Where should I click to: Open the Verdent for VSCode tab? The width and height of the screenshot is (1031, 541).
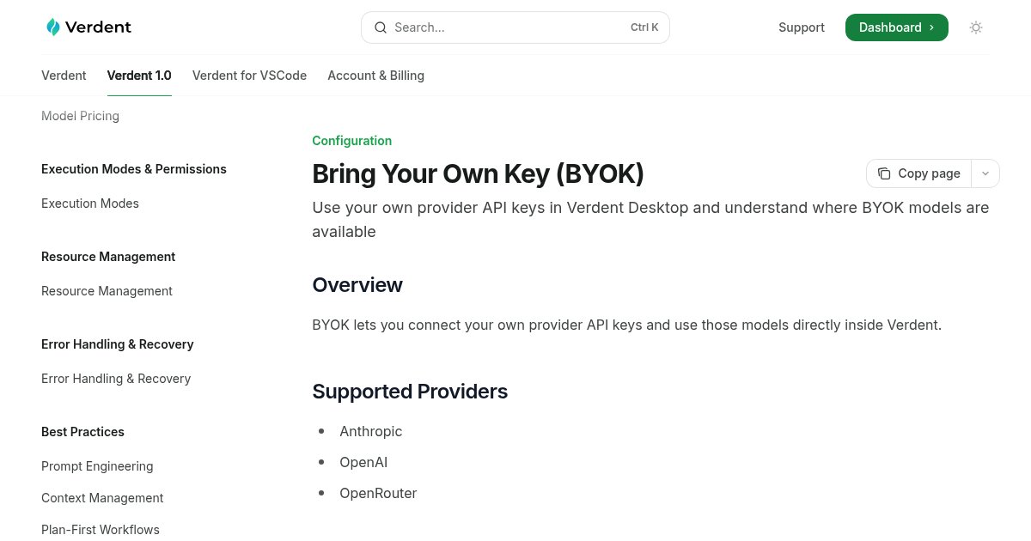249,76
